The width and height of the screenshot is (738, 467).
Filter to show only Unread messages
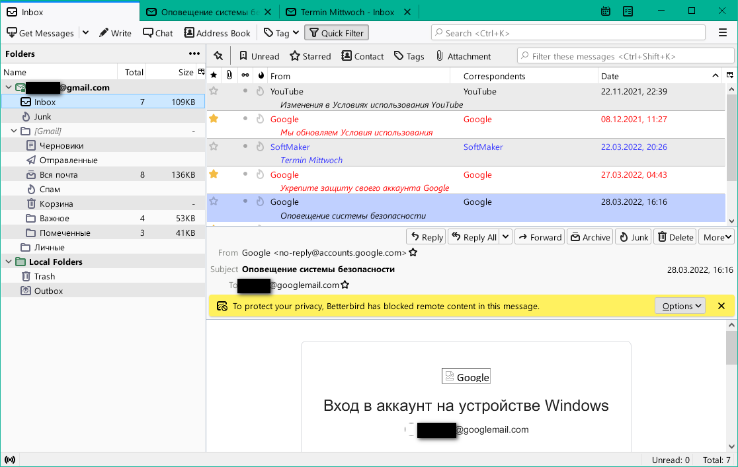click(259, 56)
